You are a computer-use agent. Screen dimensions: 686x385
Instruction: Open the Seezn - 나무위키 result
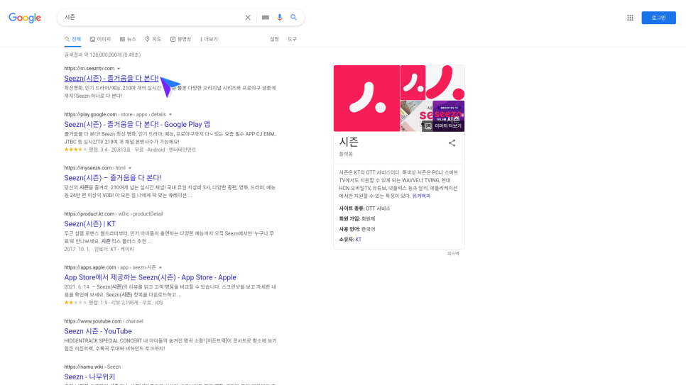tap(89, 376)
